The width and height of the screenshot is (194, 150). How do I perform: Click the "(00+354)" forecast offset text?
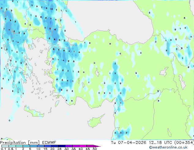coord(184,143)
